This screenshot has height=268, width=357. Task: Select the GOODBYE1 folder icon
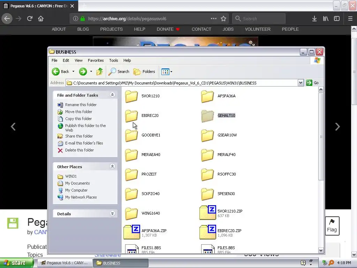(x=131, y=135)
